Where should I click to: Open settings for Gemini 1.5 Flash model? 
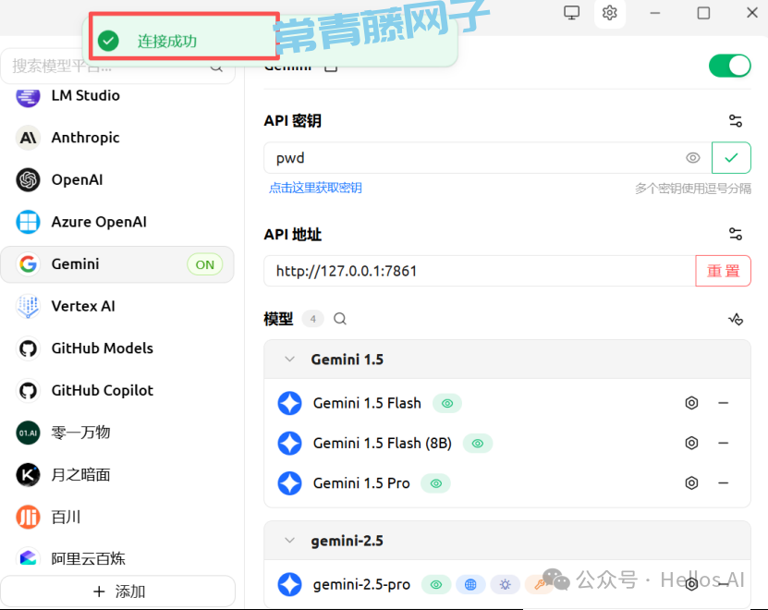click(x=691, y=403)
